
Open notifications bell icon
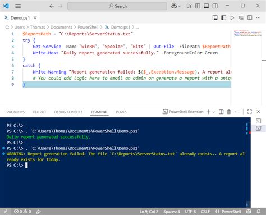click(259, 212)
